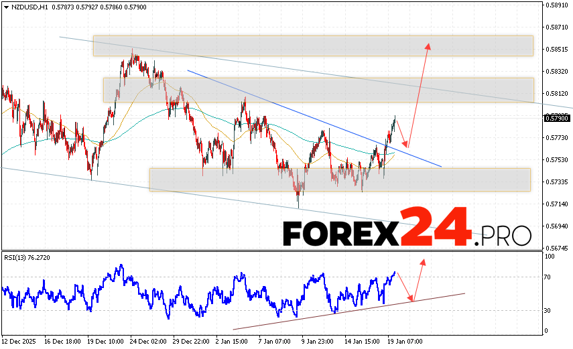
Task: Click the RSI 70 level label
Action: pyautogui.click(x=548, y=277)
